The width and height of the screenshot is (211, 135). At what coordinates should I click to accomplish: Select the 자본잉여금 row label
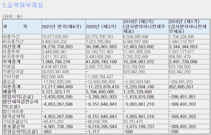click(13, 72)
